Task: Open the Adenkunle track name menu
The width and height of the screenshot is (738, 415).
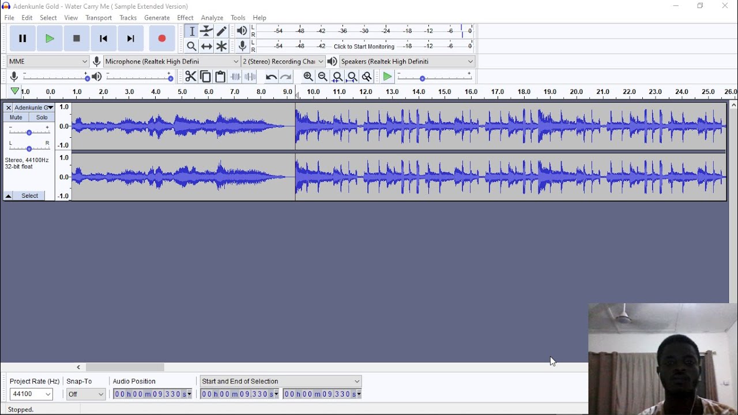Action: click(34, 108)
